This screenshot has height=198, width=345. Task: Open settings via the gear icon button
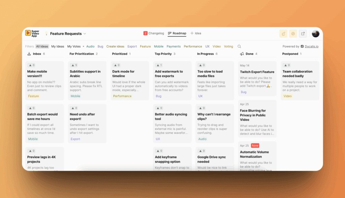tap(293, 34)
